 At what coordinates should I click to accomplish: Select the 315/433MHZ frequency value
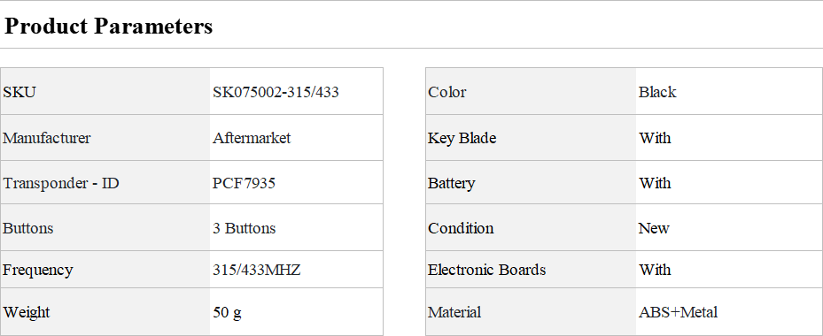[256, 270]
